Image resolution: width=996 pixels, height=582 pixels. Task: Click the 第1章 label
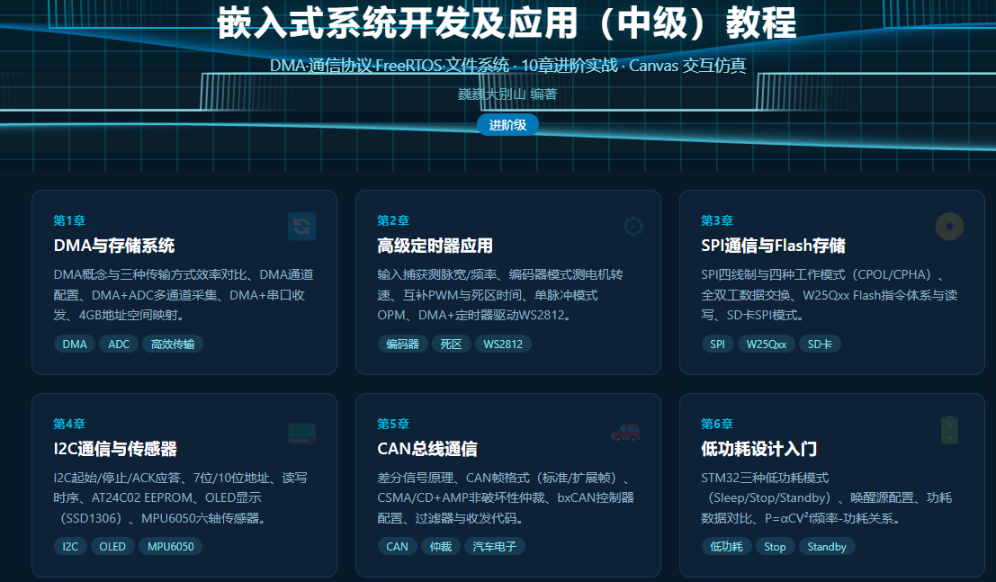click(69, 220)
